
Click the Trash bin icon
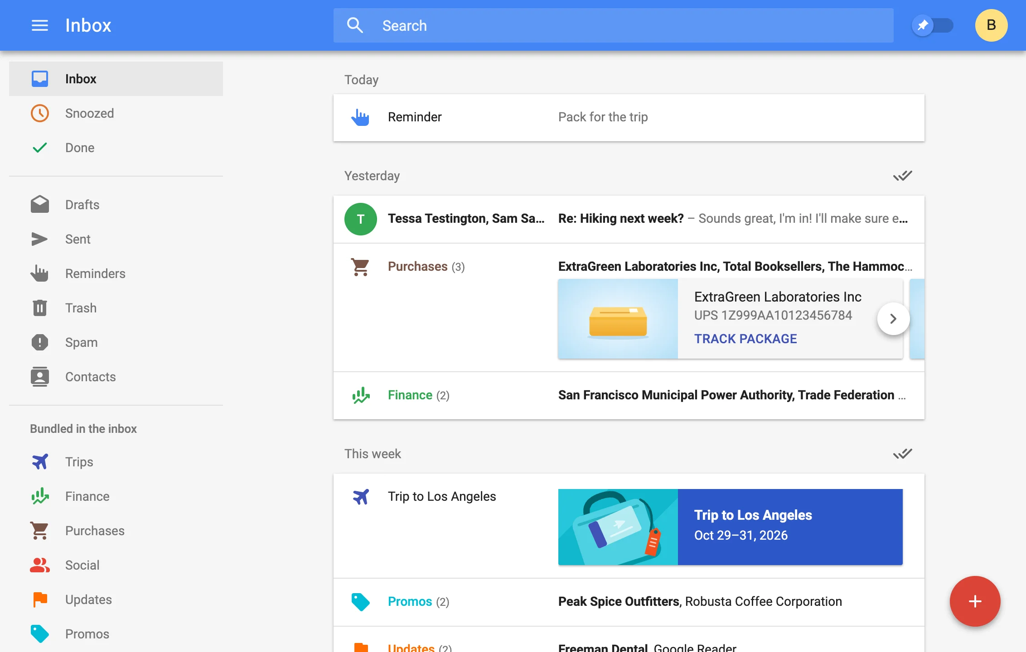click(x=40, y=308)
